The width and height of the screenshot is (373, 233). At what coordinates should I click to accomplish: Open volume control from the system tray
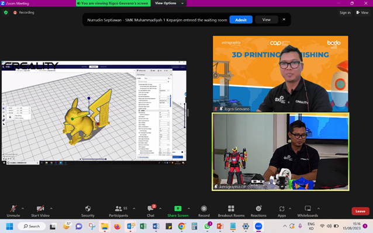(329, 226)
